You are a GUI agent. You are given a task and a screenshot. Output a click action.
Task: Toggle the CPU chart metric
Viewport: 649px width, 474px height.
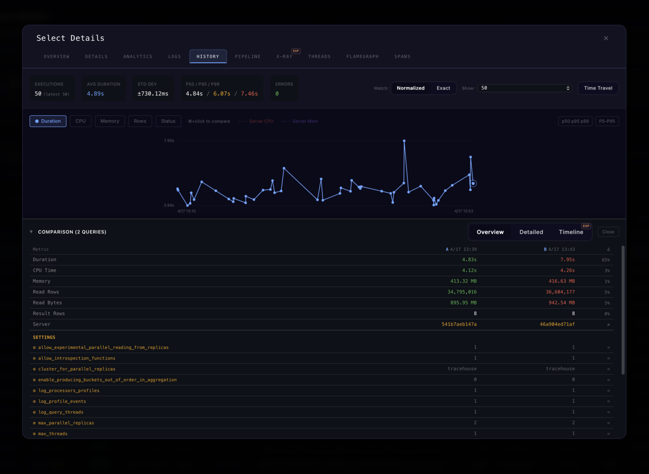pyautogui.click(x=81, y=121)
